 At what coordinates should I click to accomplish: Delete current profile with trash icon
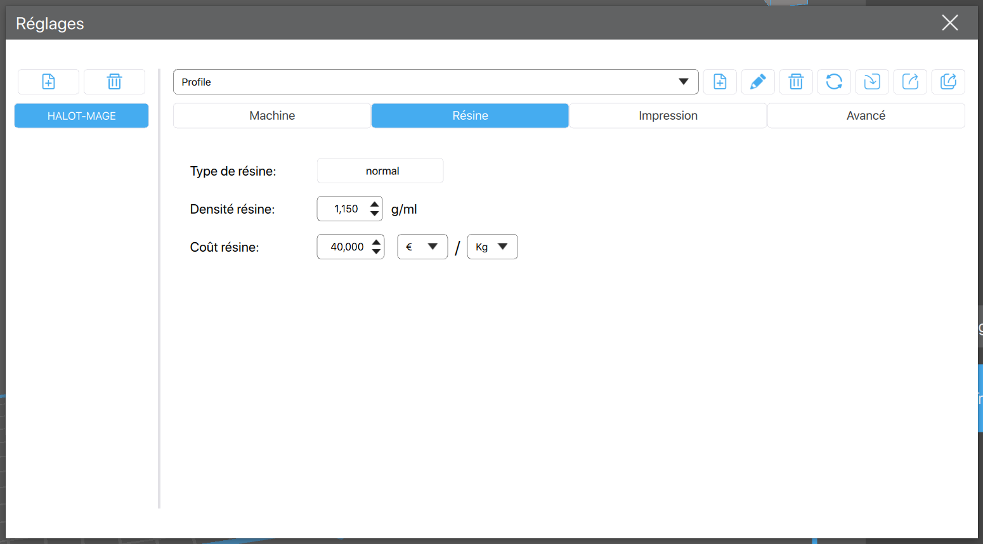point(796,82)
